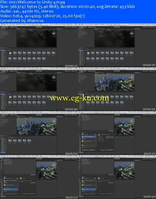Open the Window menu in the 00:00:20 frame
156x199 pixels.
click(x=37, y=24)
